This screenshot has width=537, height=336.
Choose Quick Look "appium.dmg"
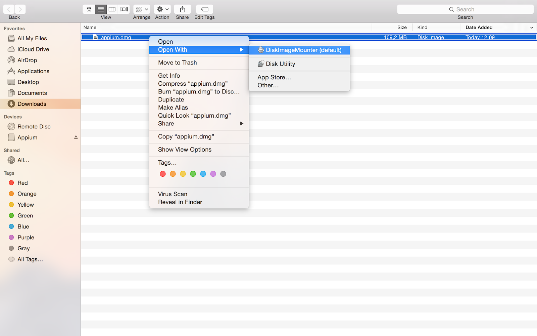[x=199, y=116]
